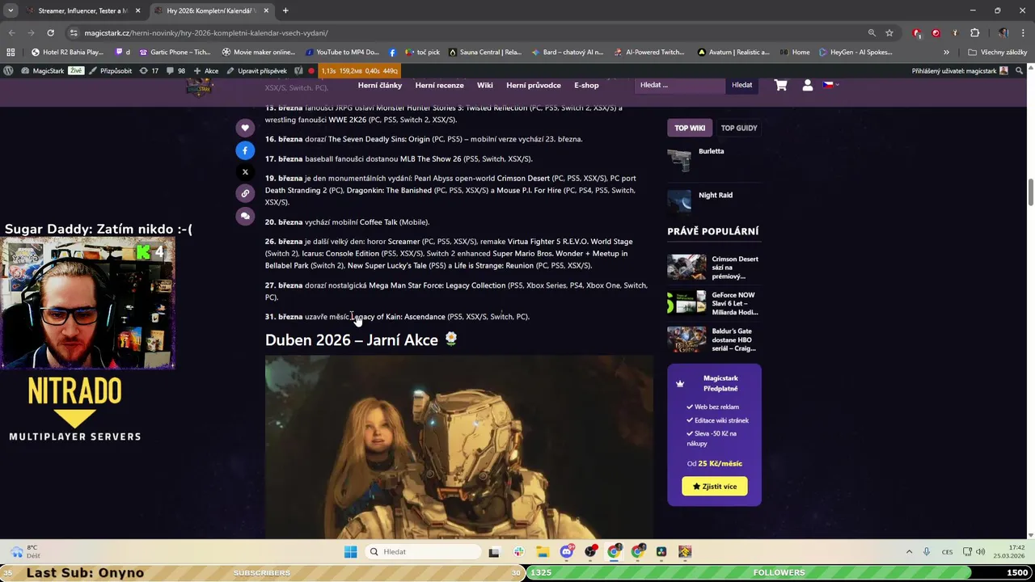This screenshot has width=1035, height=582.
Task: Open Burletta wiki link
Action: pyautogui.click(x=712, y=151)
